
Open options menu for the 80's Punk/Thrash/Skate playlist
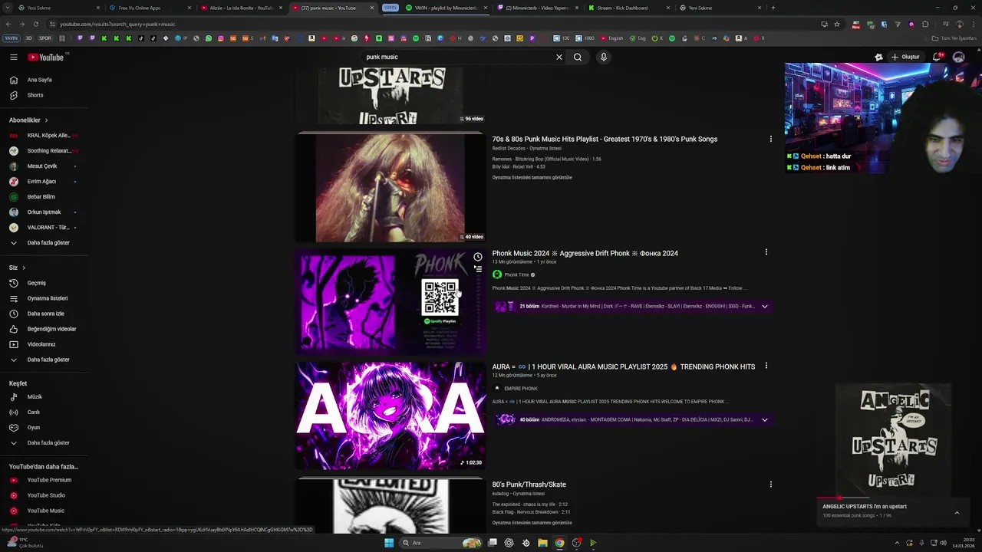[x=770, y=485]
